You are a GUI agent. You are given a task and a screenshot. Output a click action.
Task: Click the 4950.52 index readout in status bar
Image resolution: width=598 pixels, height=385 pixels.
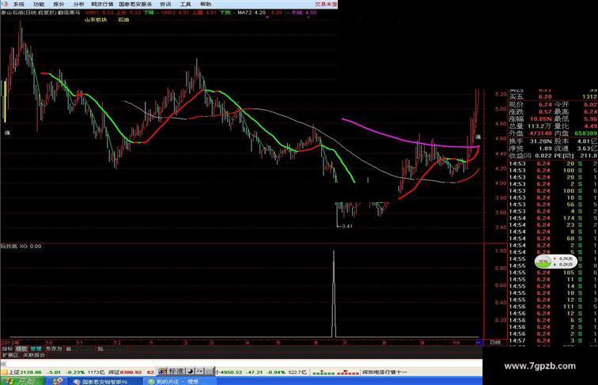point(231,372)
